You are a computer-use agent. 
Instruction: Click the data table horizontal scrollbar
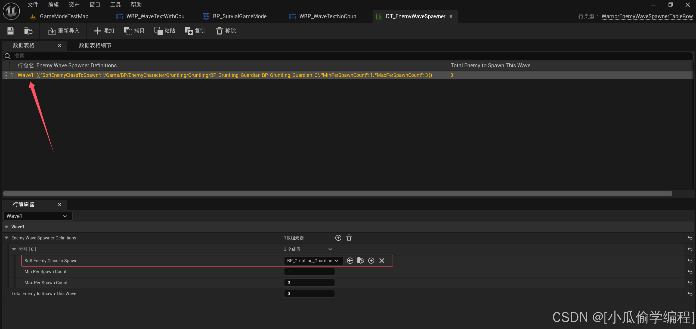(337, 194)
